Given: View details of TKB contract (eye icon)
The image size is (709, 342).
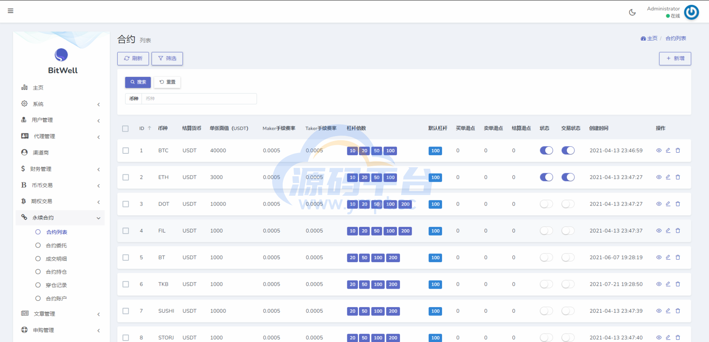Looking at the screenshot, I should [659, 284].
